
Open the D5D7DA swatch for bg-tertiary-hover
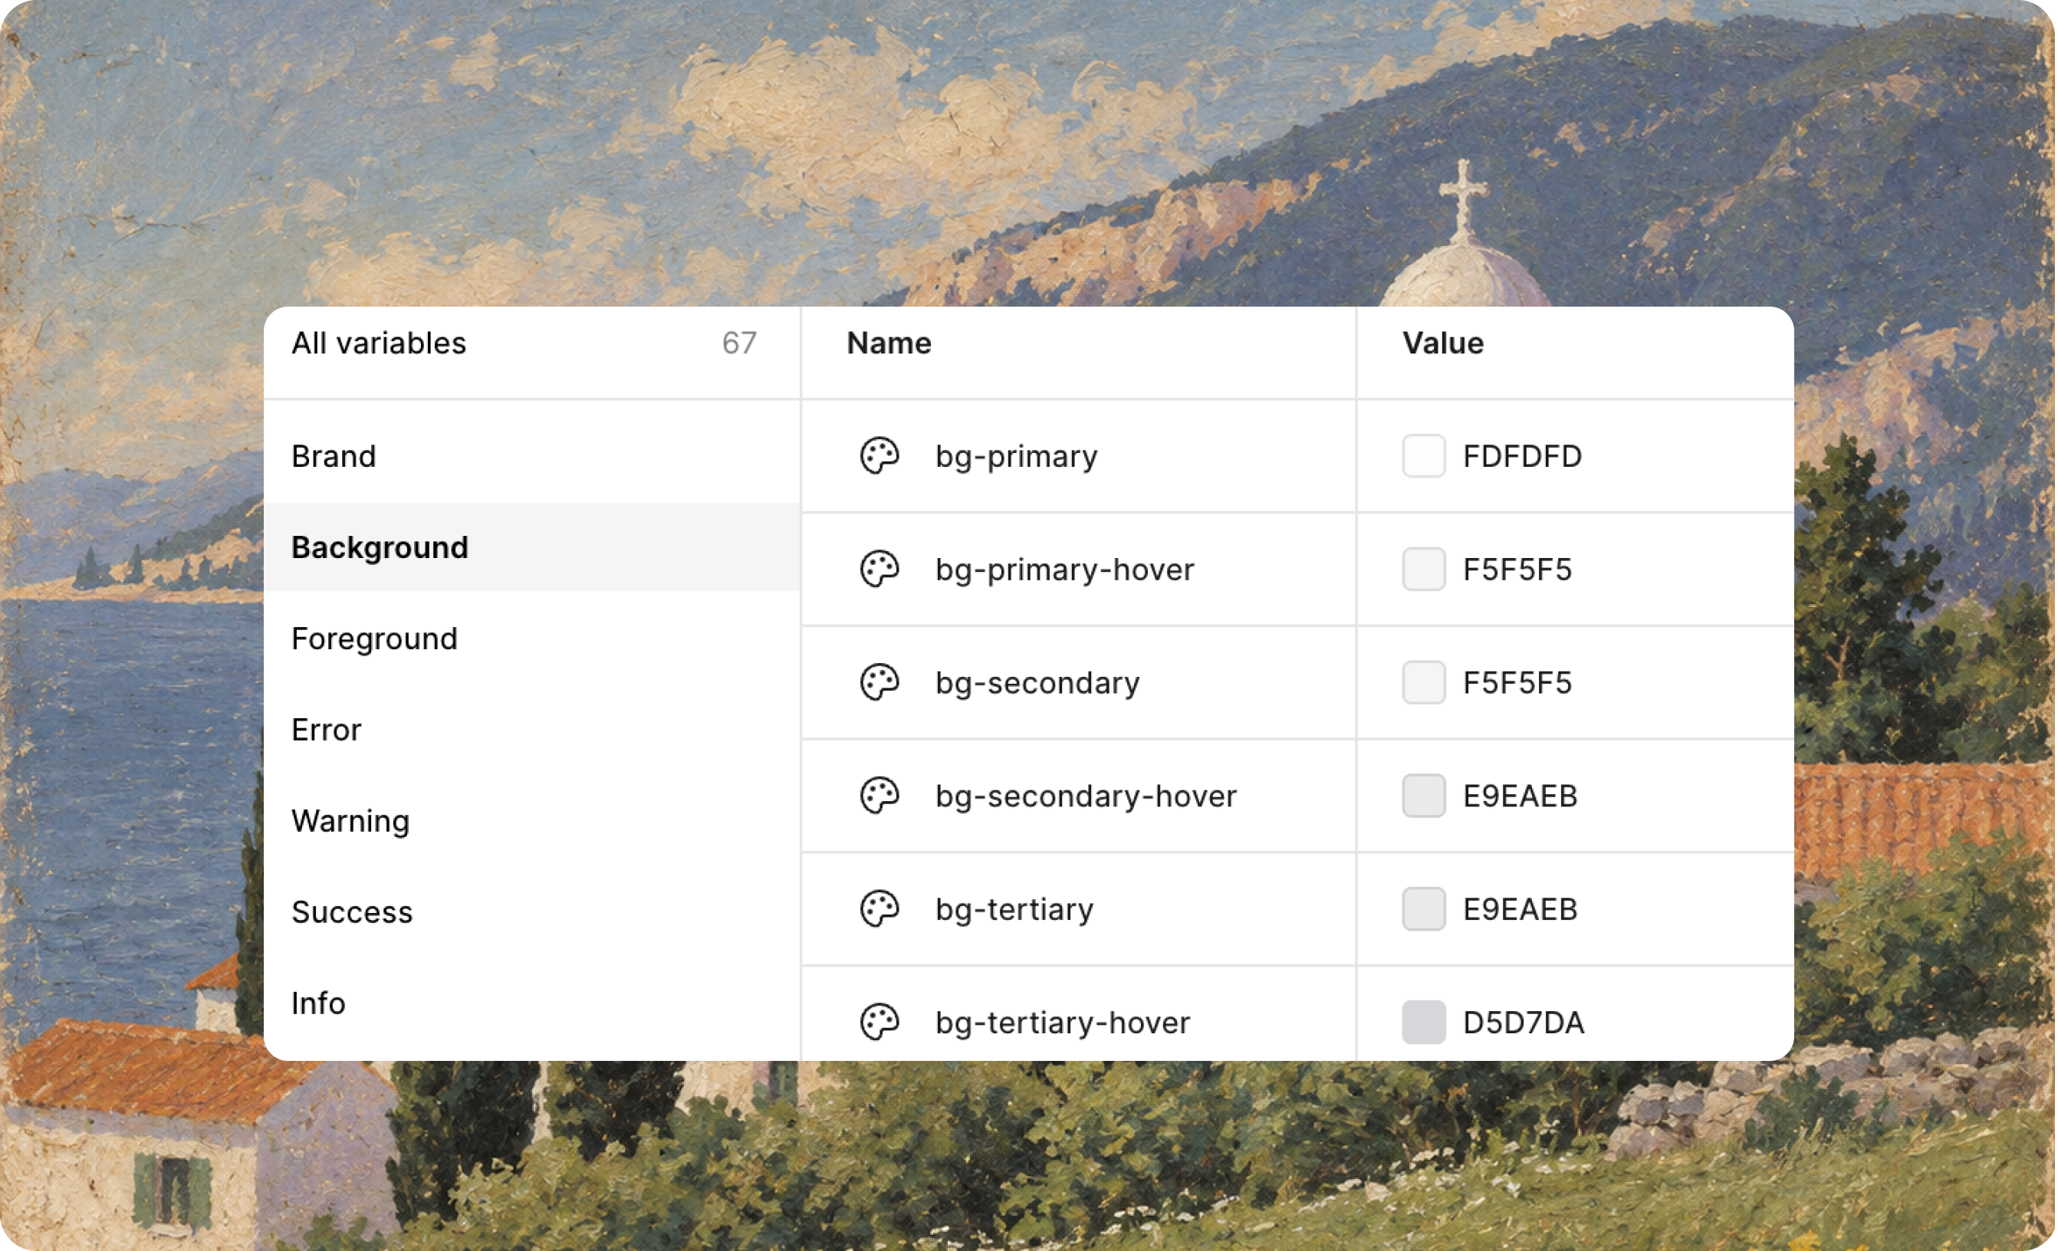pyautogui.click(x=1424, y=1022)
